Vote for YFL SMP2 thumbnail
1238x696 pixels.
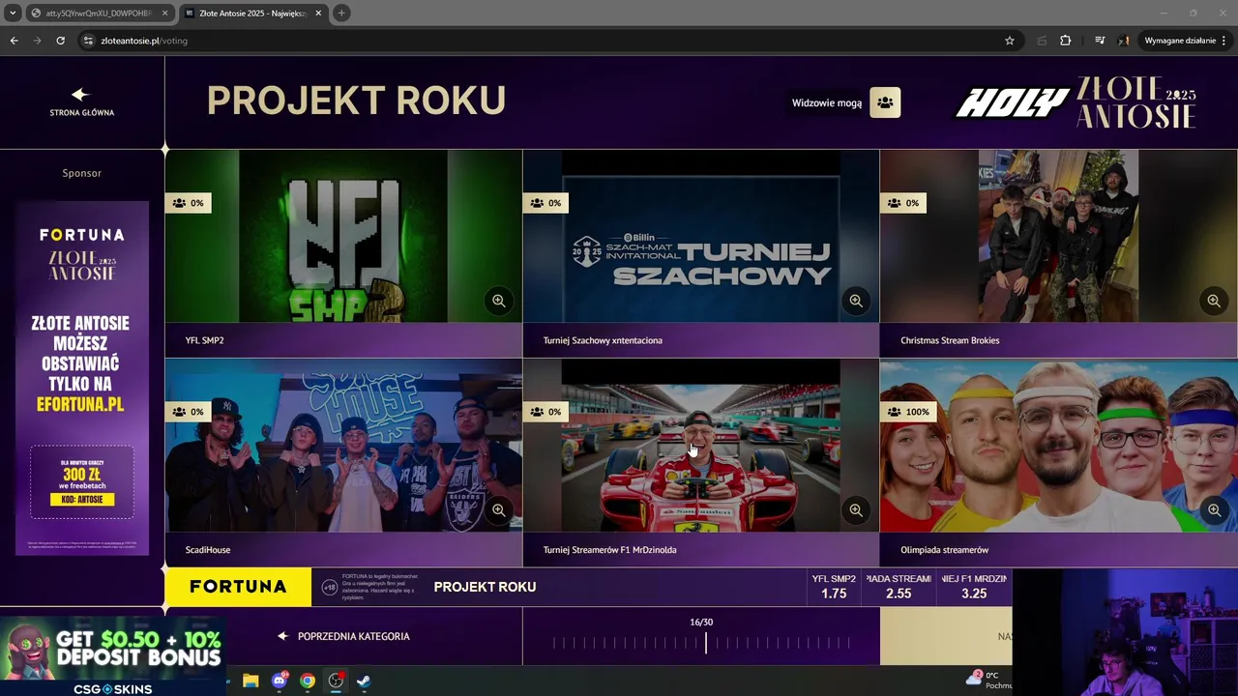coord(343,236)
